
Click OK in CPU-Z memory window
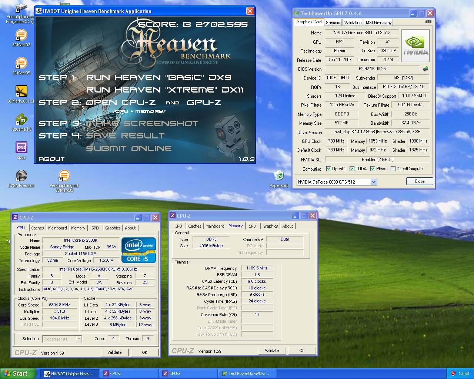[x=302, y=351]
